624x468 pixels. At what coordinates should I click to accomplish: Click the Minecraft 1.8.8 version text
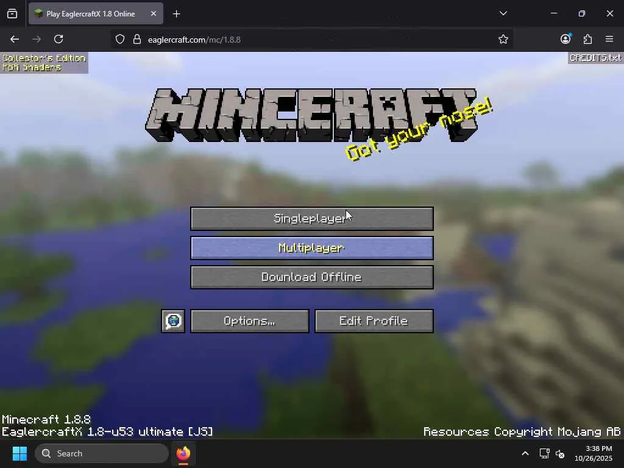[x=46, y=419]
